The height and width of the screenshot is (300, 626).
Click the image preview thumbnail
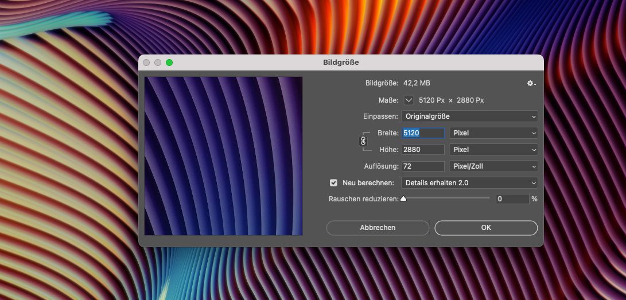coord(223,156)
